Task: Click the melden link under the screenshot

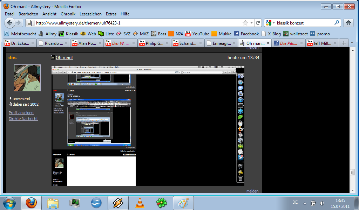Action: click(252, 191)
